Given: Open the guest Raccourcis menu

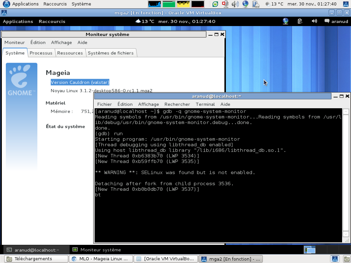Looking at the screenshot, I should click(52, 22).
